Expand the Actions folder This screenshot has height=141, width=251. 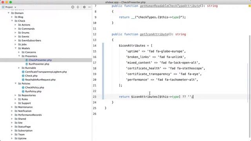tap(15, 25)
